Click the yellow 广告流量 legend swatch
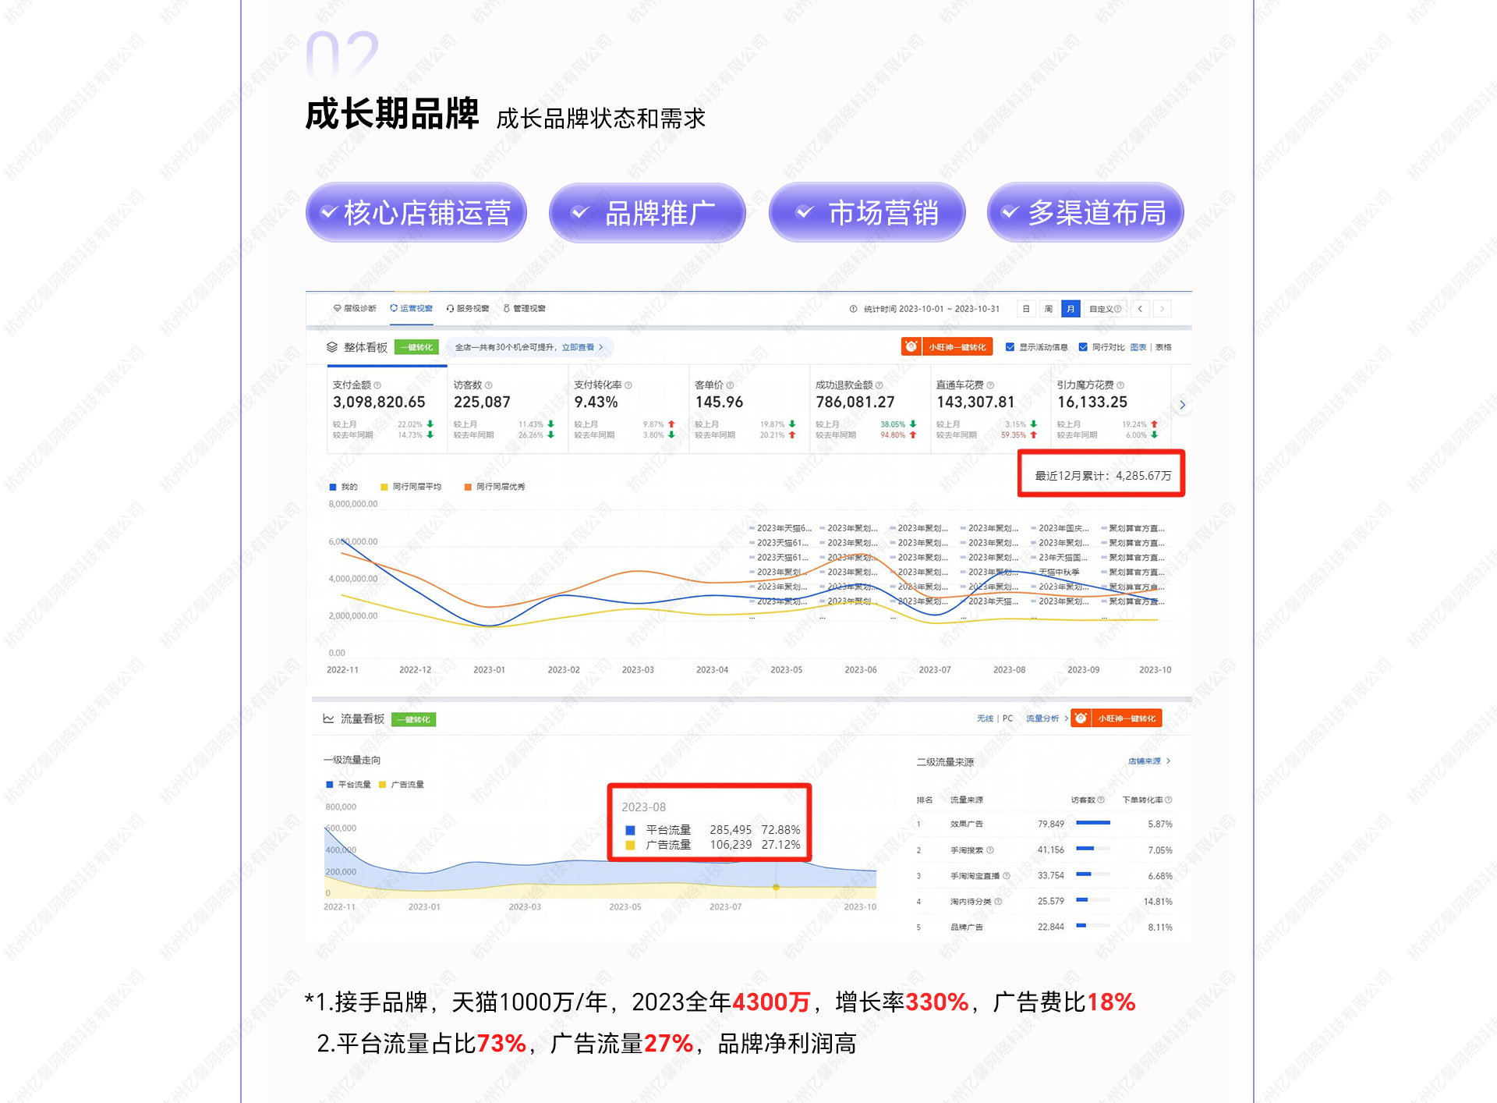This screenshot has width=1497, height=1103. pyautogui.click(x=382, y=785)
